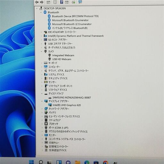Open Microsoft Store from taskbar
The height and width of the screenshot is (164, 164).
click(x=96, y=162)
